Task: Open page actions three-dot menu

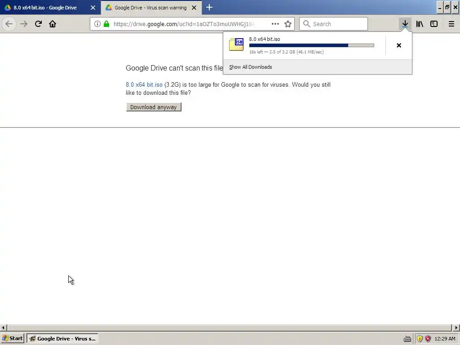Action: (275, 24)
